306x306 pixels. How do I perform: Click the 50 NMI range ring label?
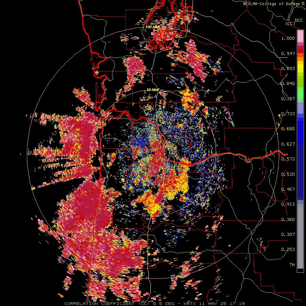pos(153,90)
